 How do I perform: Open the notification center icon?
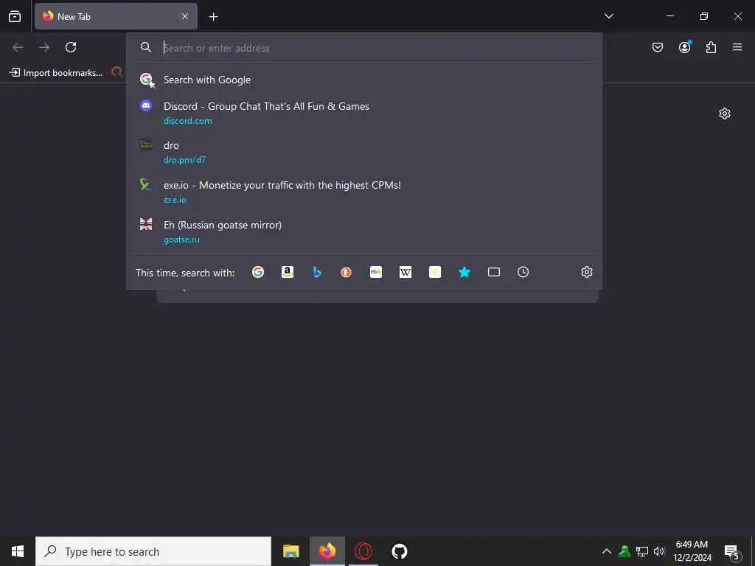pos(732,551)
